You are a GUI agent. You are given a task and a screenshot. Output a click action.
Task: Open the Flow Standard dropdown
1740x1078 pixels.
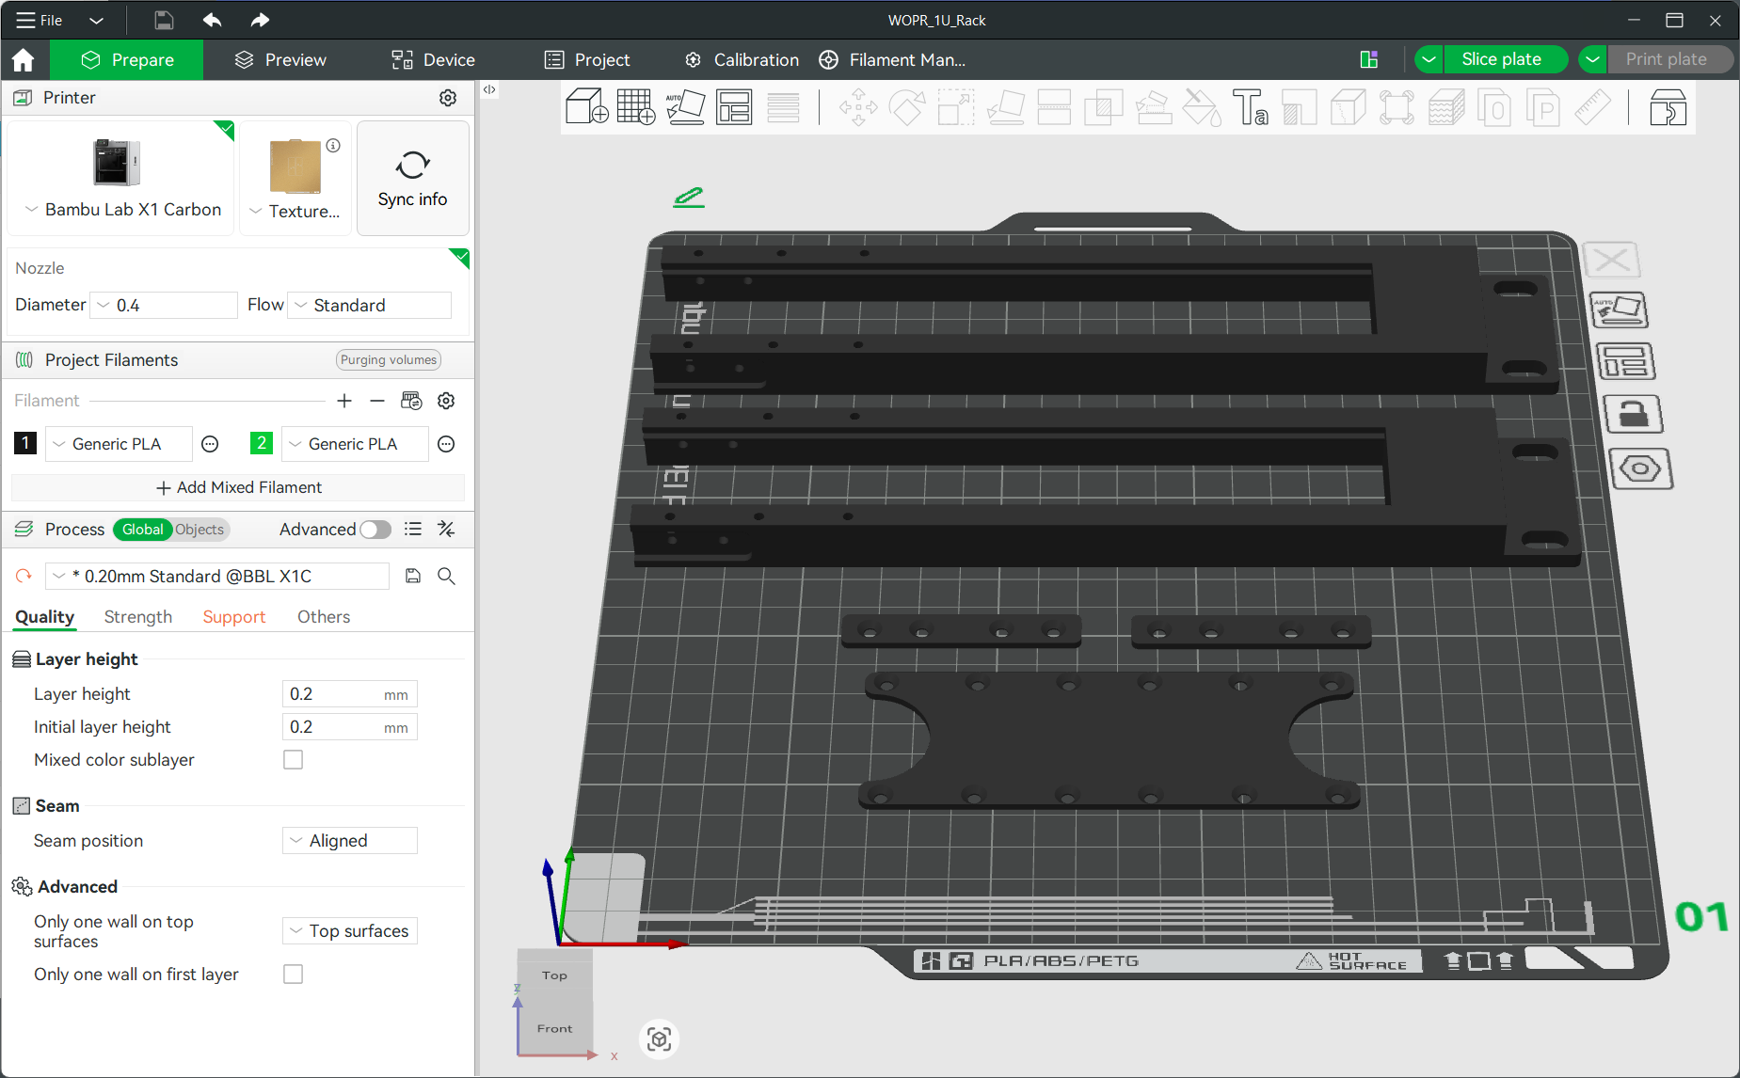369,306
